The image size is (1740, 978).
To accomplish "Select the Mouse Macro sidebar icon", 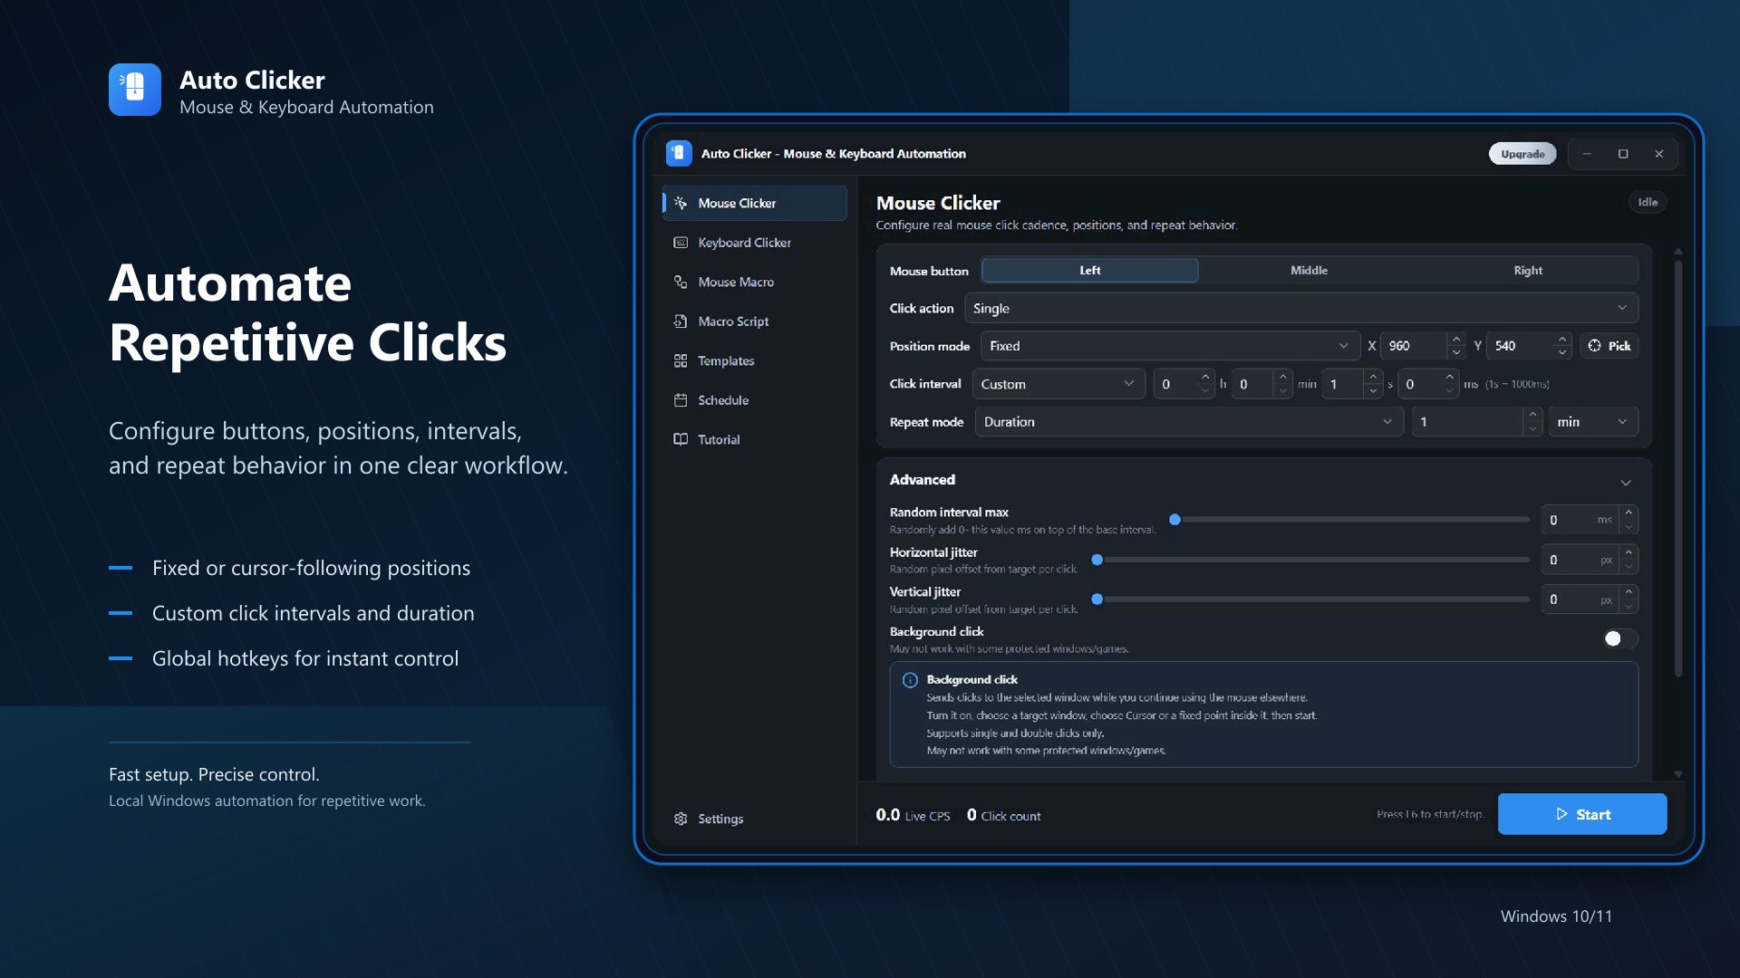I will 681,282.
